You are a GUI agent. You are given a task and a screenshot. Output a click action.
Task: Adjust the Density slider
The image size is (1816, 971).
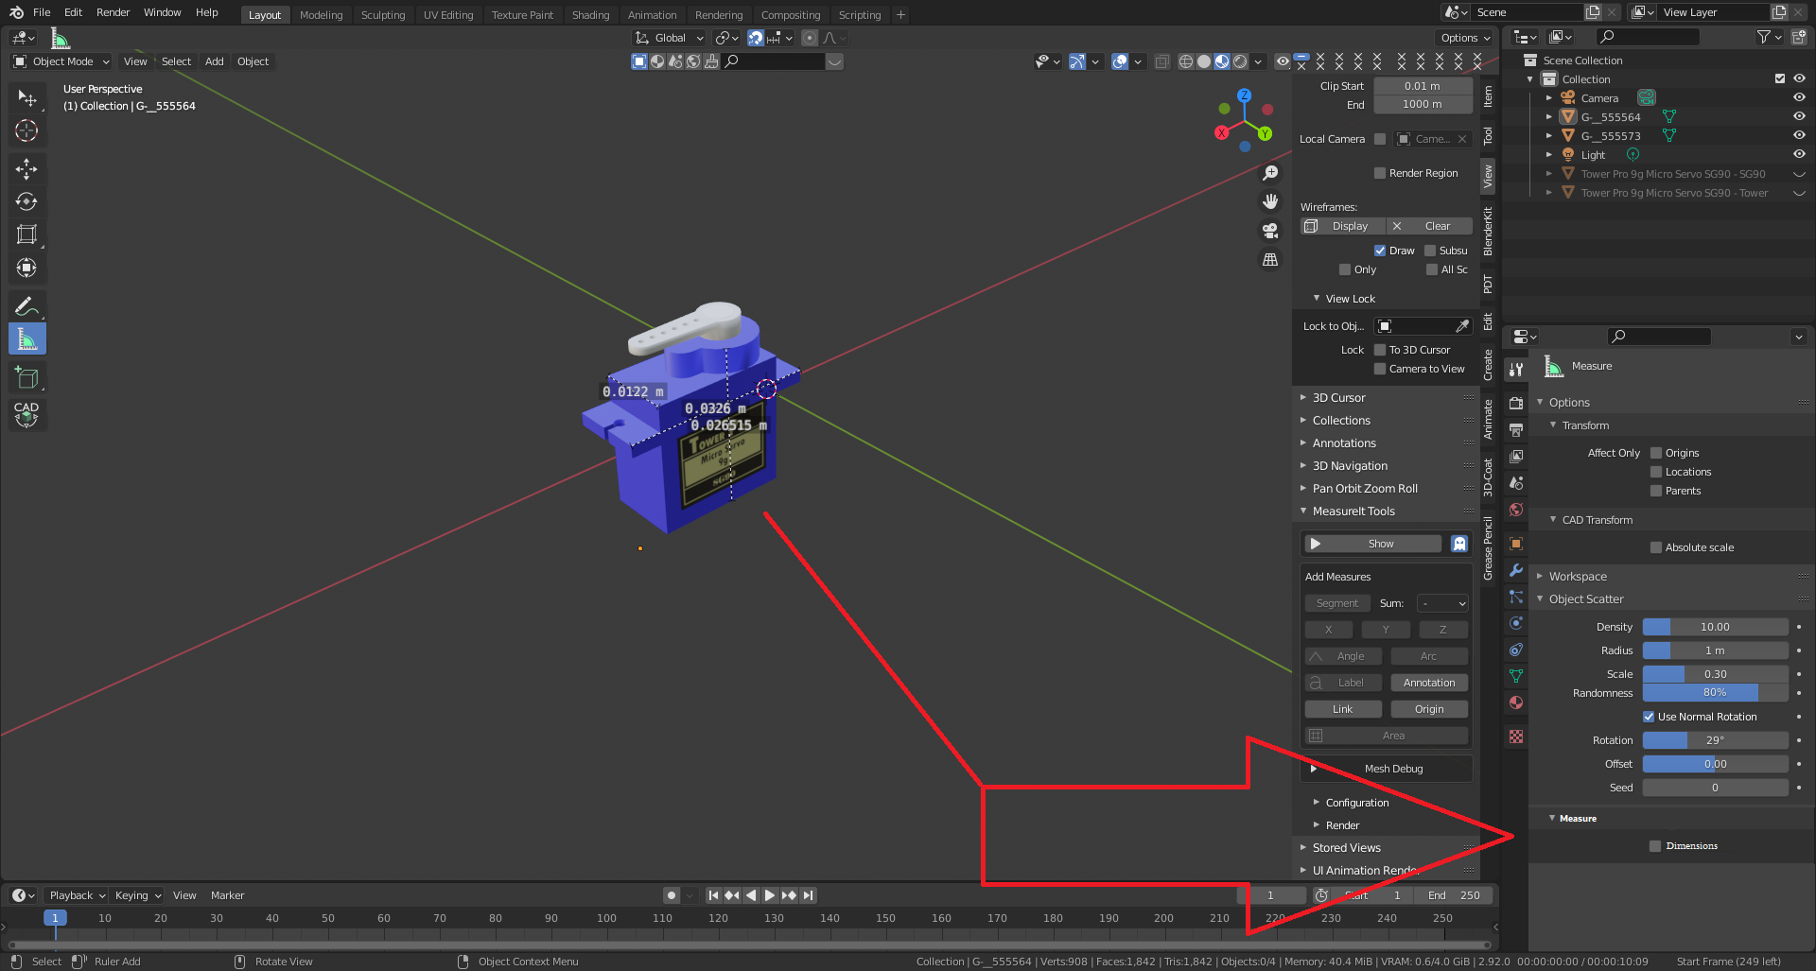[x=1715, y=627]
